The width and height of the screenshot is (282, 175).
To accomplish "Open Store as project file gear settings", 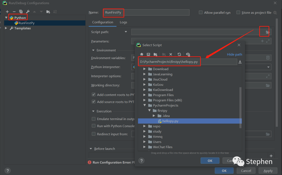I will [275, 12].
